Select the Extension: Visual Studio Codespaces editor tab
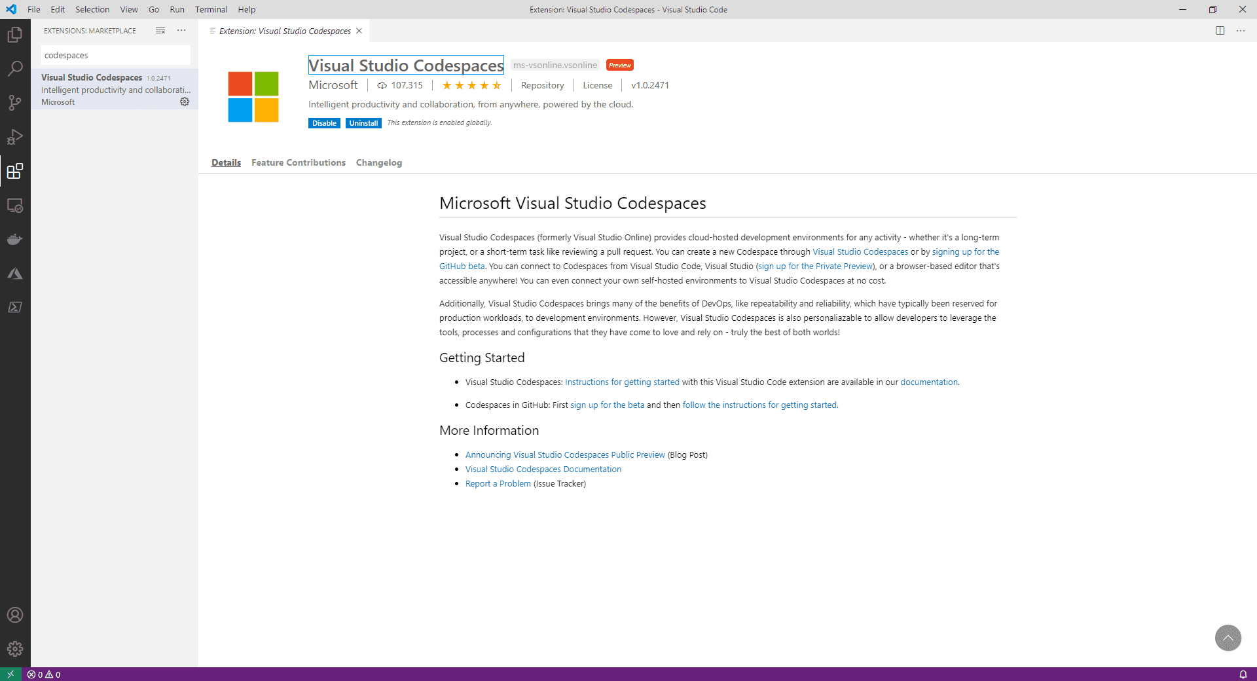 285,31
